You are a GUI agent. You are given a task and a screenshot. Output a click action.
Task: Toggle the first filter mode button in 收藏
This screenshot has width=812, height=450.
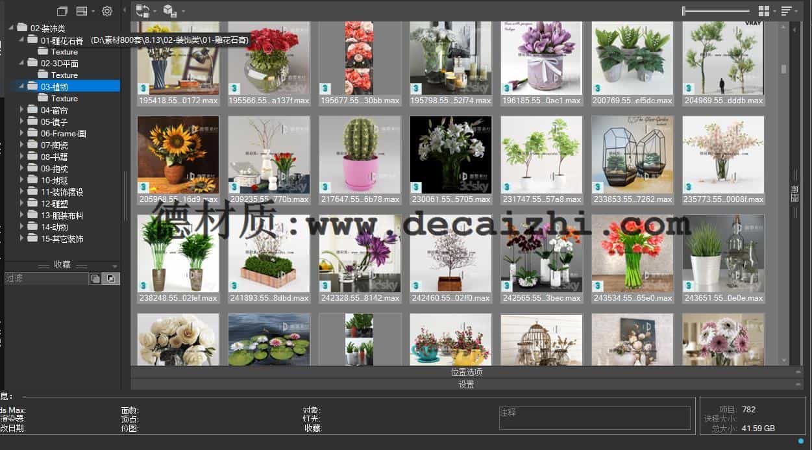click(x=95, y=279)
